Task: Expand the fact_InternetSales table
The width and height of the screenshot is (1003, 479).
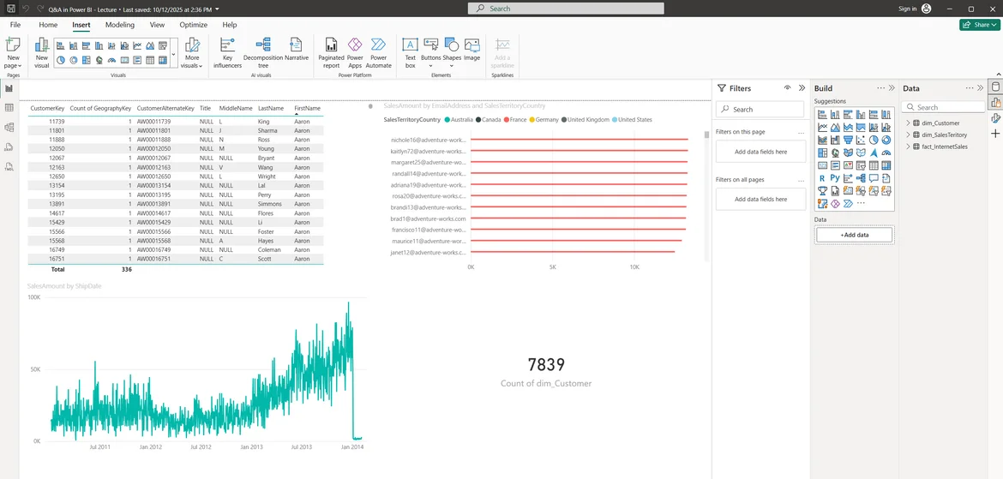Action: 908,147
